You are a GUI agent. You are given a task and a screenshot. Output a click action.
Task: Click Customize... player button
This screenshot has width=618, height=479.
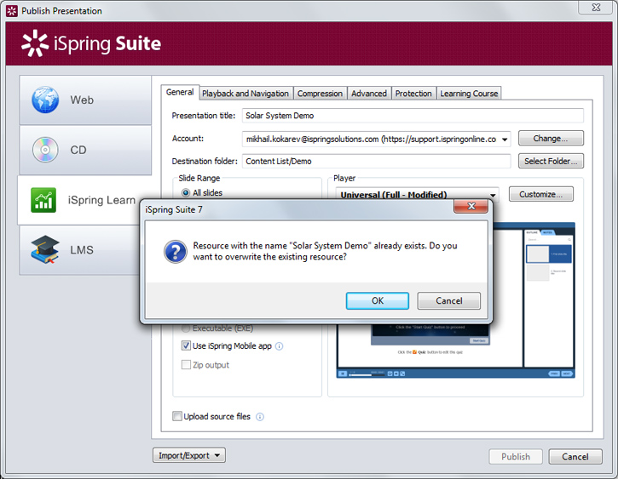[540, 194]
